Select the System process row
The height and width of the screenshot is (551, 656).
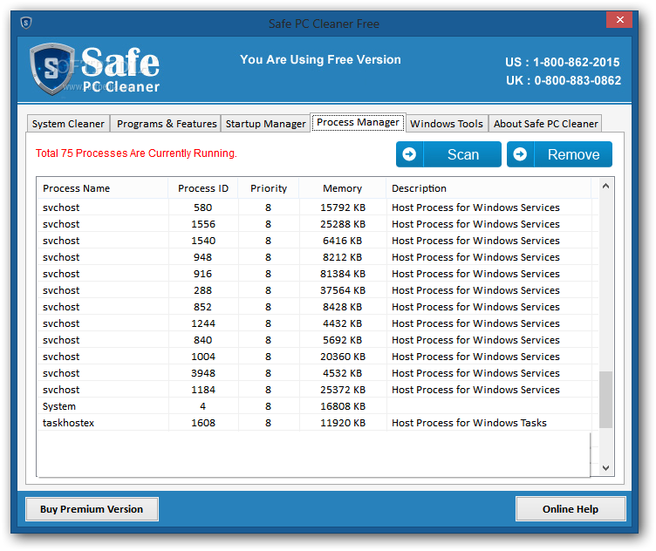(x=318, y=406)
